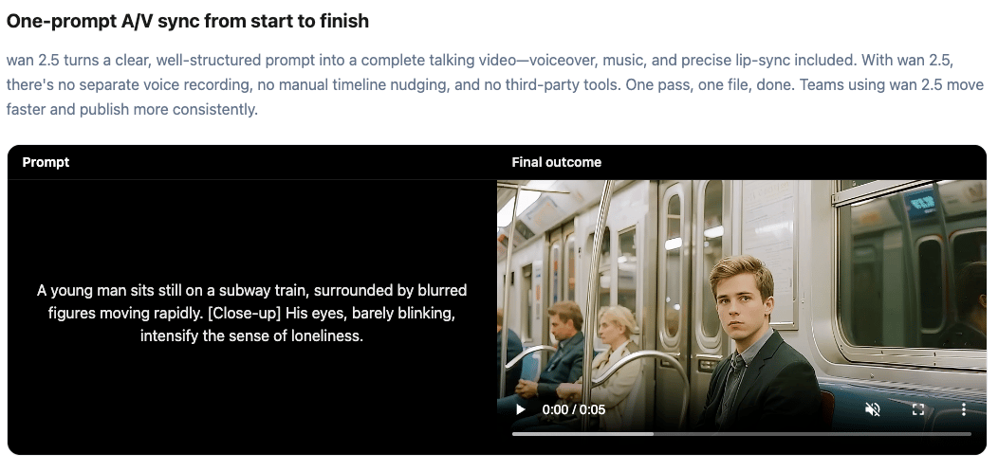Click the 0:00 / 0:05 time display
The height and width of the screenshot is (471, 998).
click(x=573, y=410)
